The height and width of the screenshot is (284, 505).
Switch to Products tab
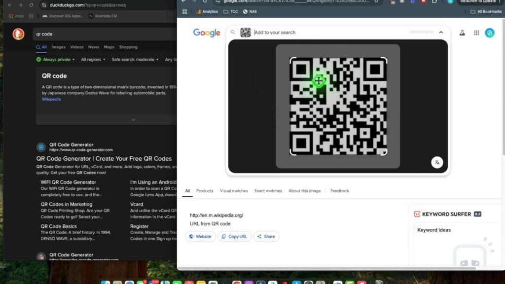coord(205,191)
